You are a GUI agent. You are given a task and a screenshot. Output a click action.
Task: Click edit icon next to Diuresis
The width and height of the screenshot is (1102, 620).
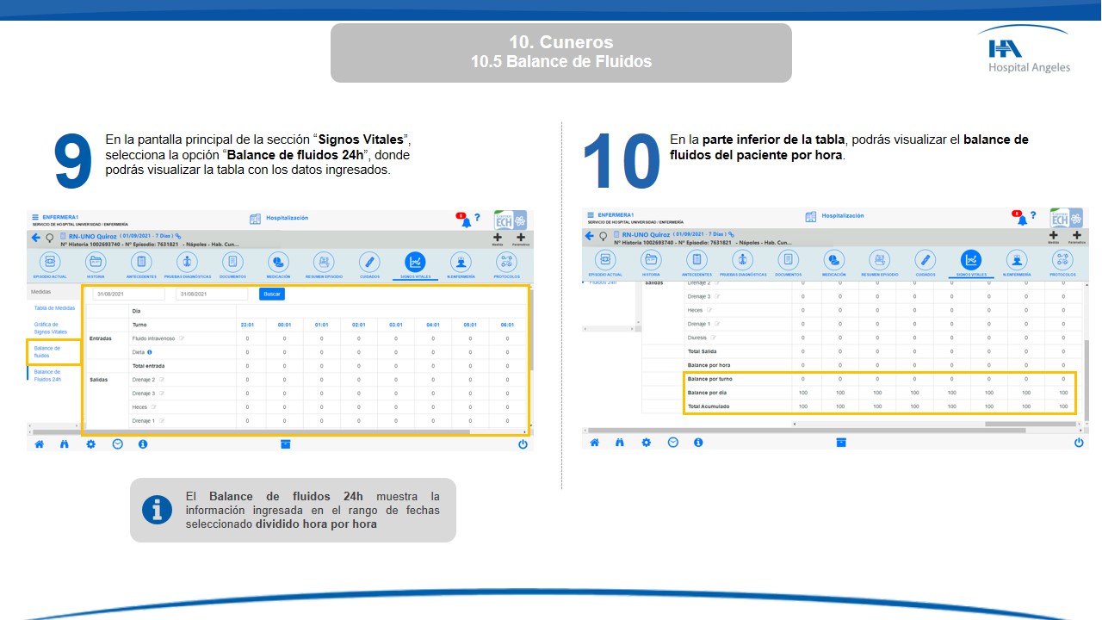click(714, 338)
